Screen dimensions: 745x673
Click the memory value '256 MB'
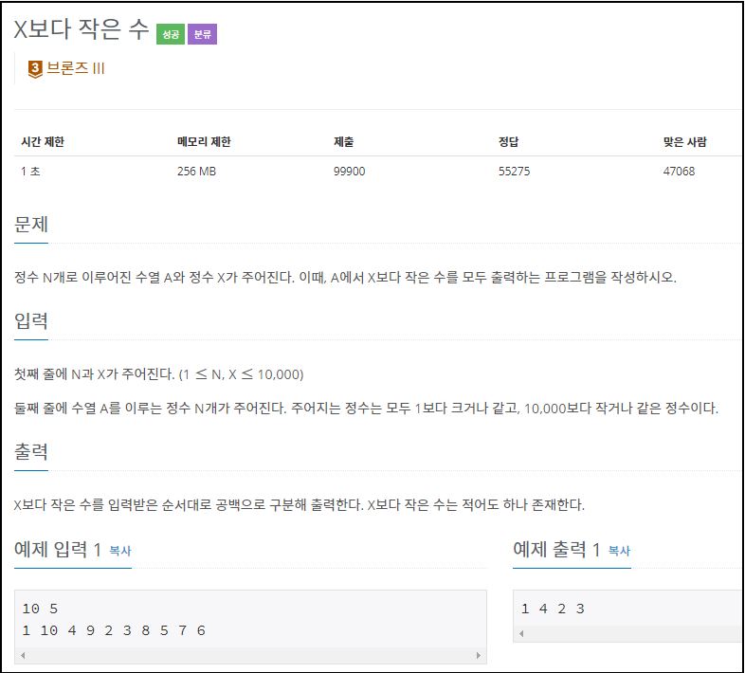pyautogui.click(x=197, y=172)
